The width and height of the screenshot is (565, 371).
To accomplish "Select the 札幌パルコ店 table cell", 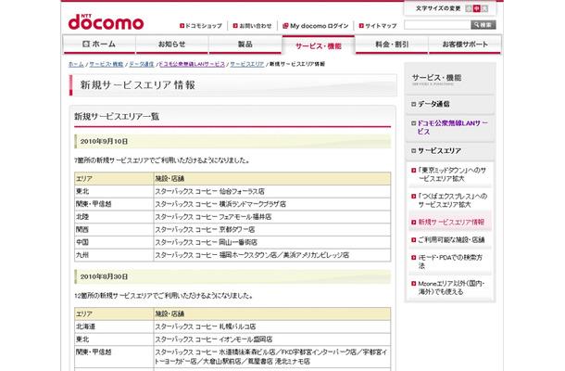I will (272, 326).
